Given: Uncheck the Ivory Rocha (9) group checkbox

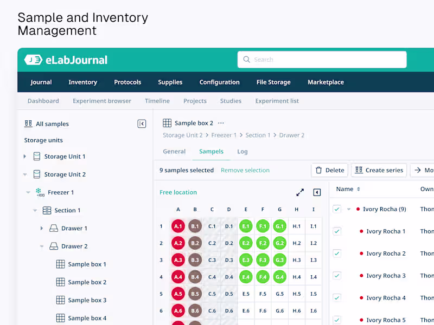Looking at the screenshot, I should [337, 209].
